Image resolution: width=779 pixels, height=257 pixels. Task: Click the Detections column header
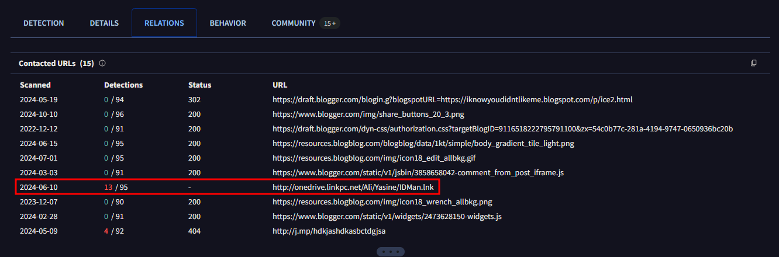123,85
